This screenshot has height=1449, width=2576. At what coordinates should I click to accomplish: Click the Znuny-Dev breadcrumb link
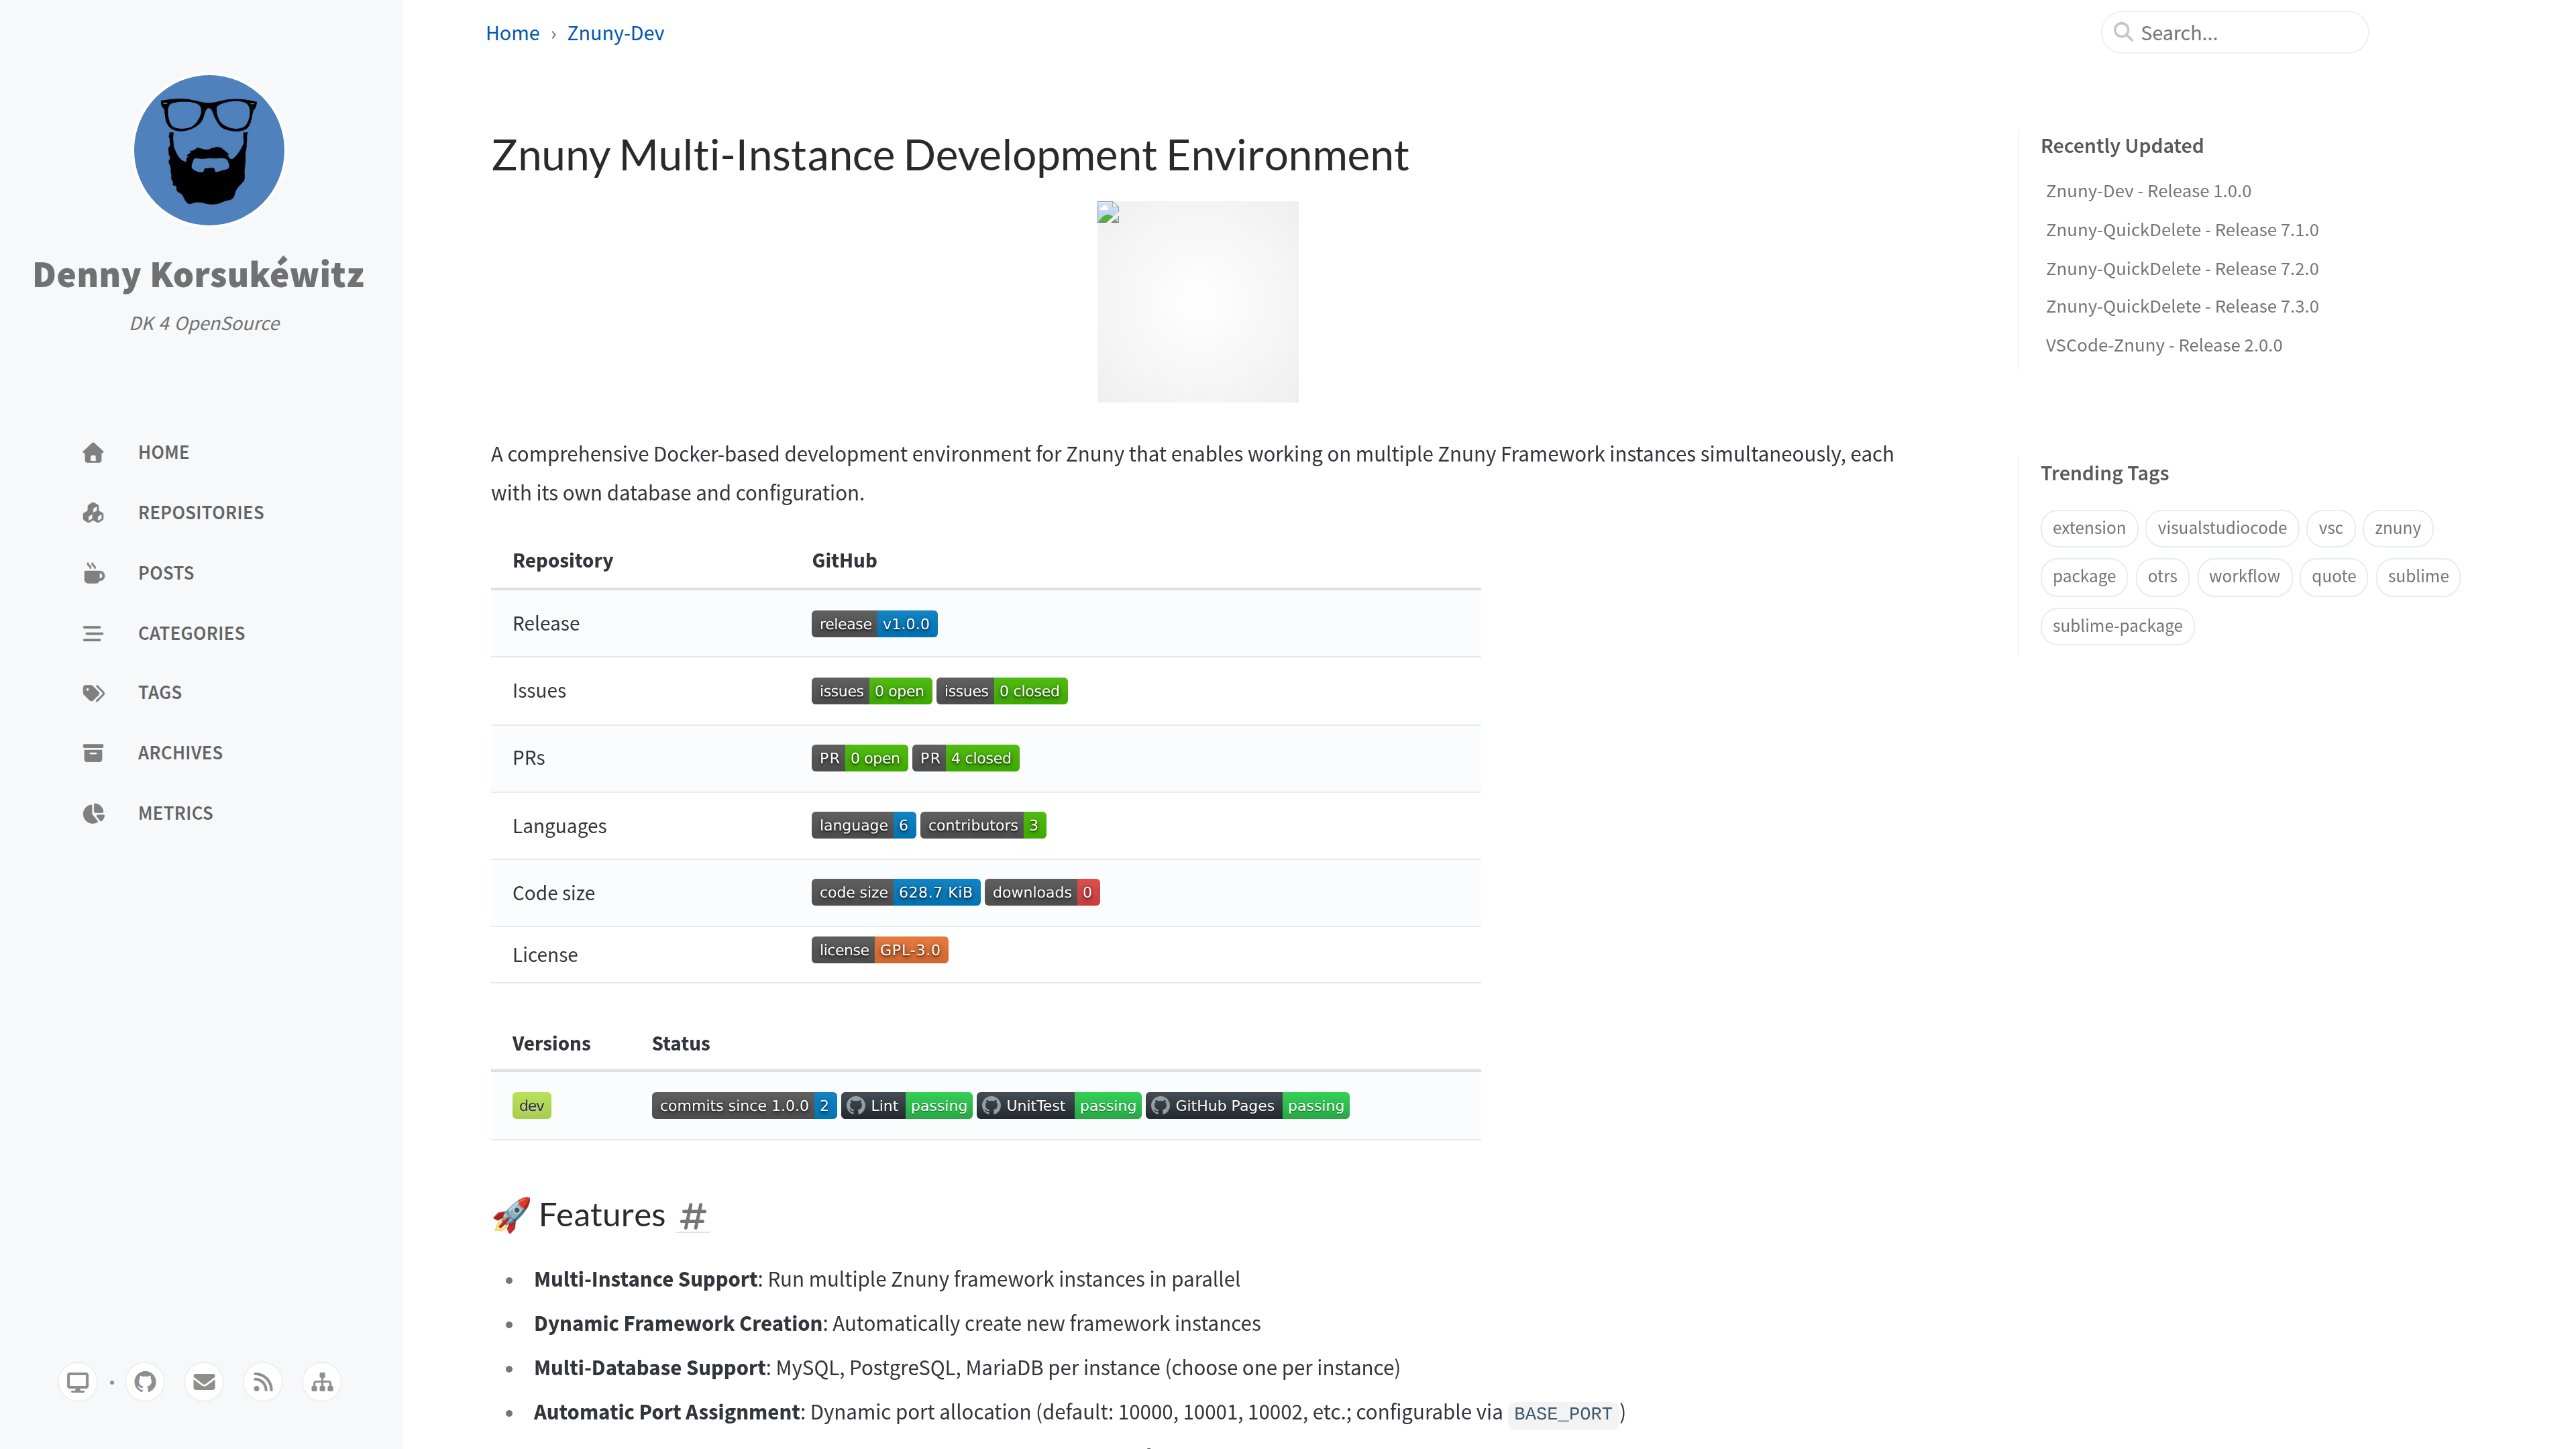615,33
